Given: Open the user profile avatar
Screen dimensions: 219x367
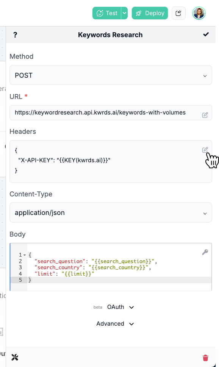Looking at the screenshot, I should coord(199,13).
